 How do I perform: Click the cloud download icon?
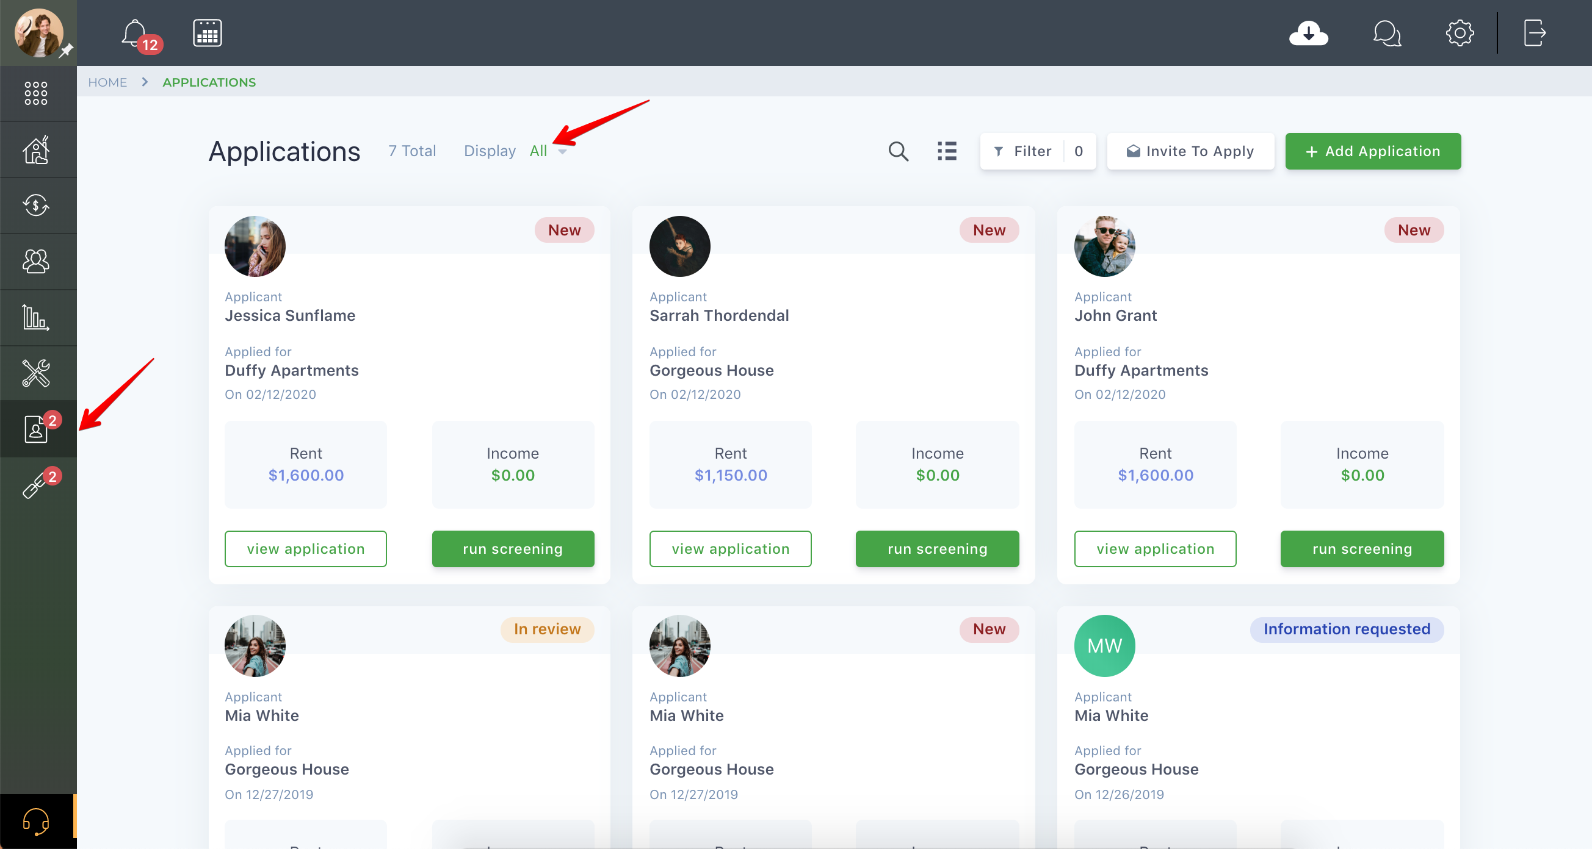tap(1308, 34)
